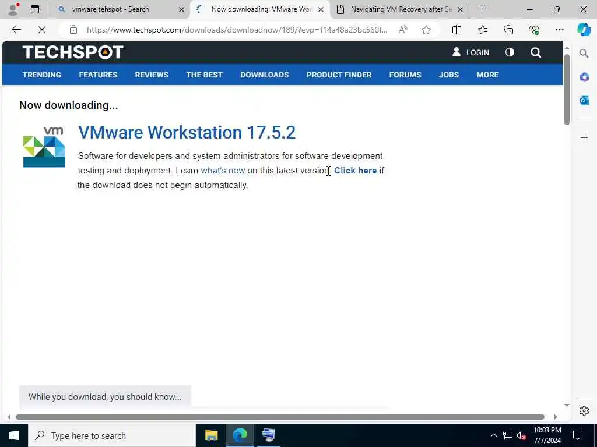Go back with the browser arrow
Screen dimensions: 597x447
[16, 30]
